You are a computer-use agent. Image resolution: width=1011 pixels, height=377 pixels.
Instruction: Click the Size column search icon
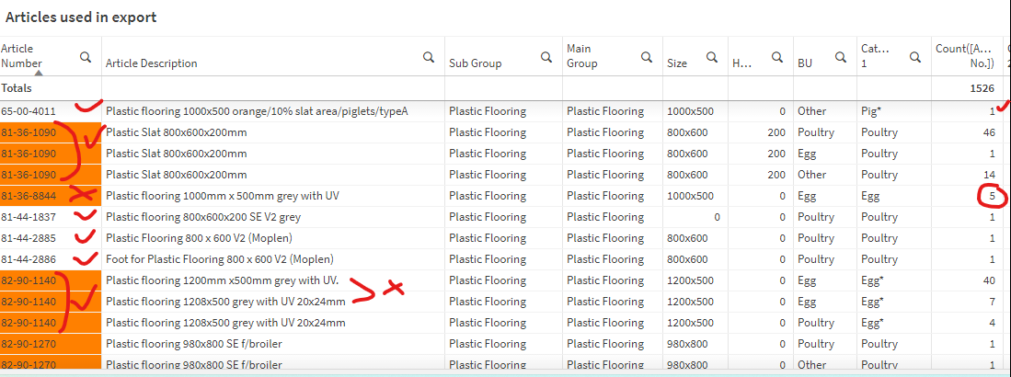pos(712,57)
